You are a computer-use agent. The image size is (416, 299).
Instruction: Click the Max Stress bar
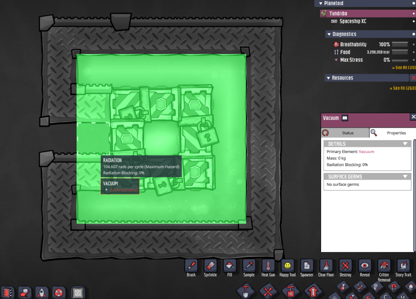(400, 60)
